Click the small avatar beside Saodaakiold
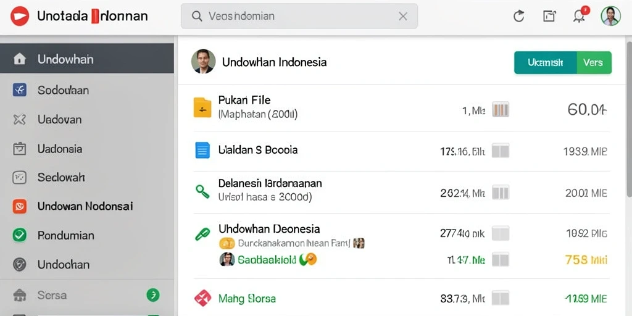The width and height of the screenshot is (632, 316). click(x=227, y=259)
